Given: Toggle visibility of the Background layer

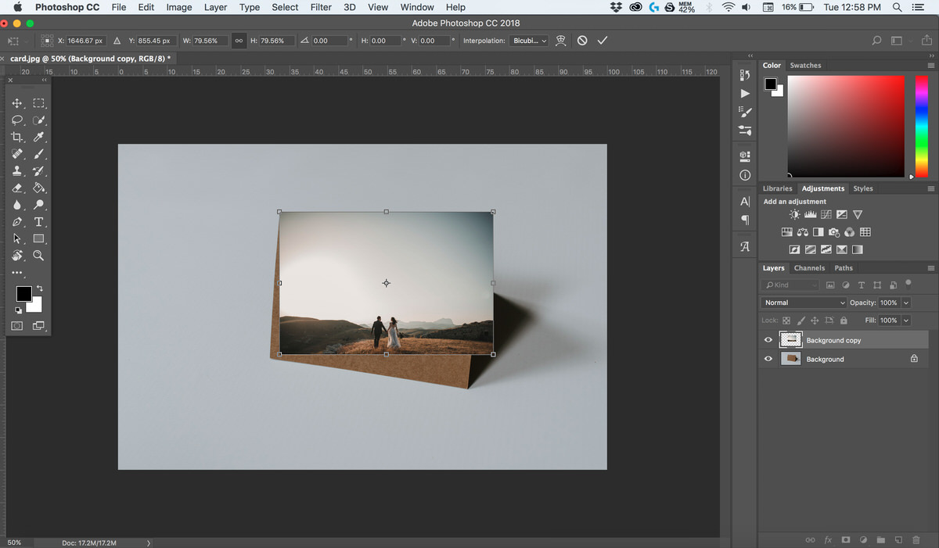Looking at the screenshot, I should coord(768,359).
